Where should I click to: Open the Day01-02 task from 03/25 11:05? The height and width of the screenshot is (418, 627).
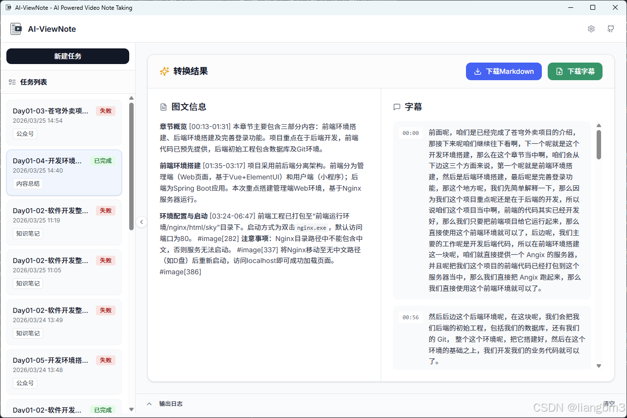pyautogui.click(x=64, y=272)
